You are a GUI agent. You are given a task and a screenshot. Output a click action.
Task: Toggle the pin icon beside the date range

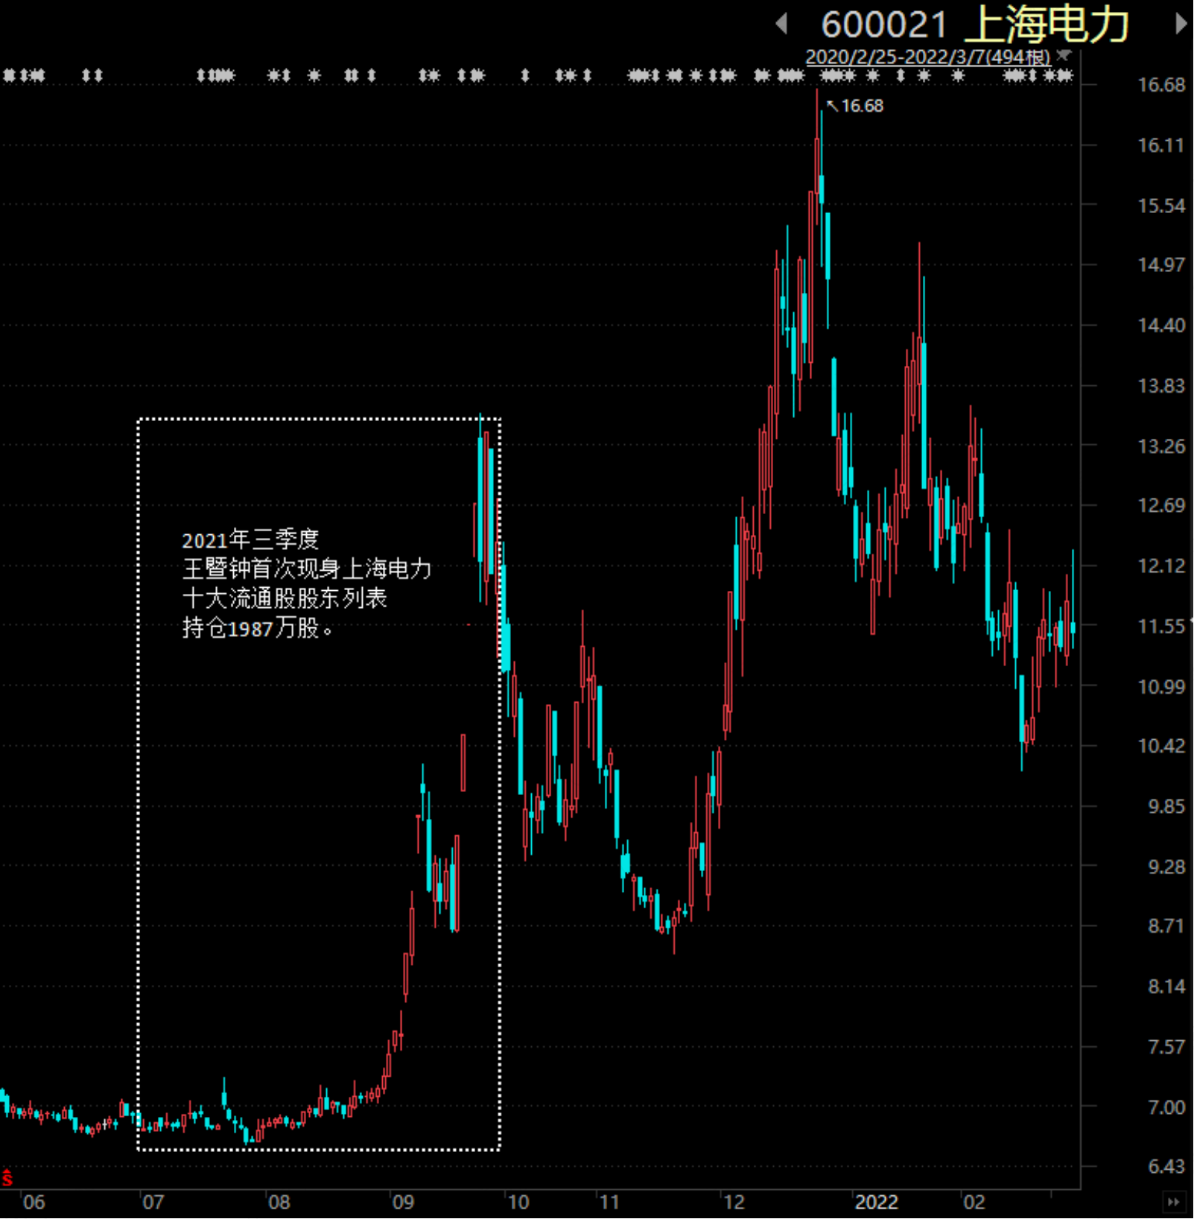coord(1064,56)
